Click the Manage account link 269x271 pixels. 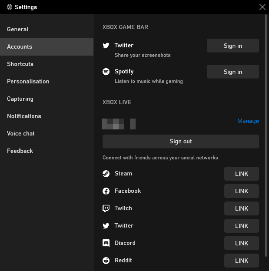click(x=248, y=121)
